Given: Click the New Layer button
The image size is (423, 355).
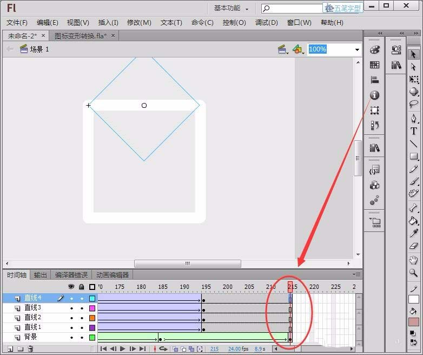Looking at the screenshot, I should 10,349.
